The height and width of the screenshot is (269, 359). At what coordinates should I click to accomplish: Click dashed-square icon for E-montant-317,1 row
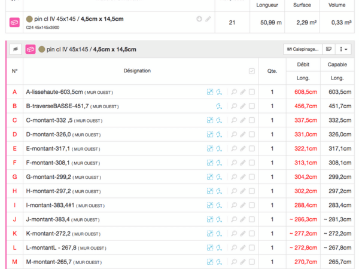click(210, 149)
